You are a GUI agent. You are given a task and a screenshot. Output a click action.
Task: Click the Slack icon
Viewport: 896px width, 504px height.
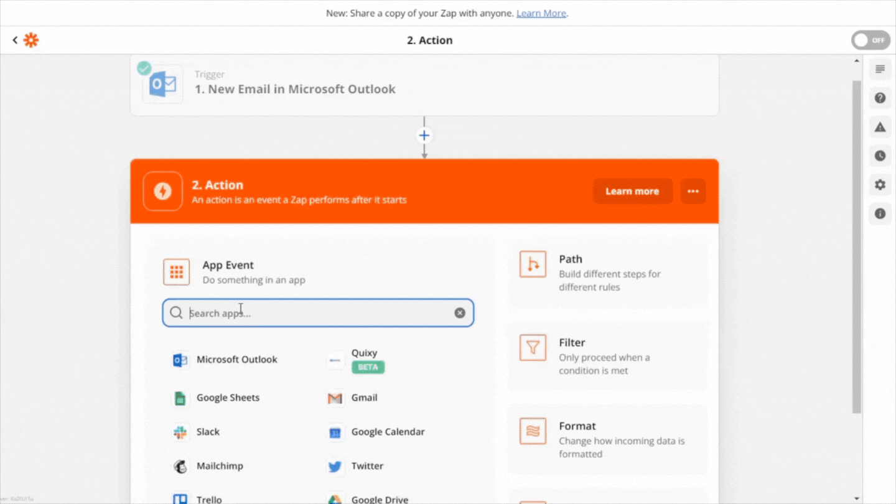tap(180, 432)
